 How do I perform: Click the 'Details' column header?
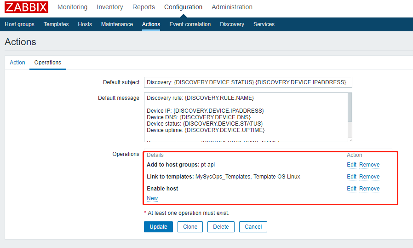[155, 155]
